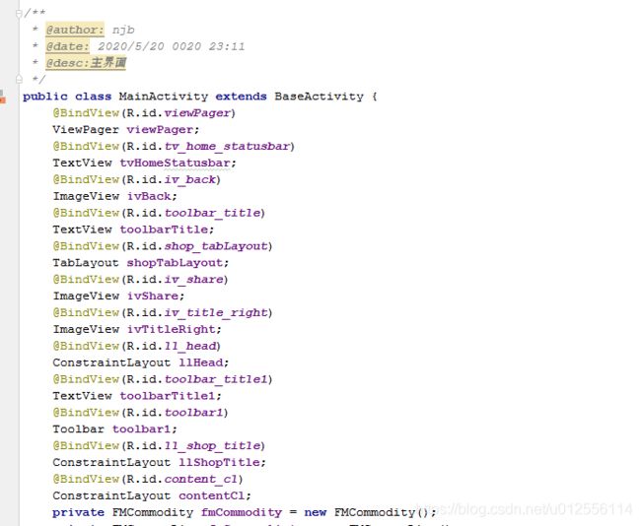The height and width of the screenshot is (526, 641).
Task: Click the comment end fold marker
Action: [x=19, y=79]
